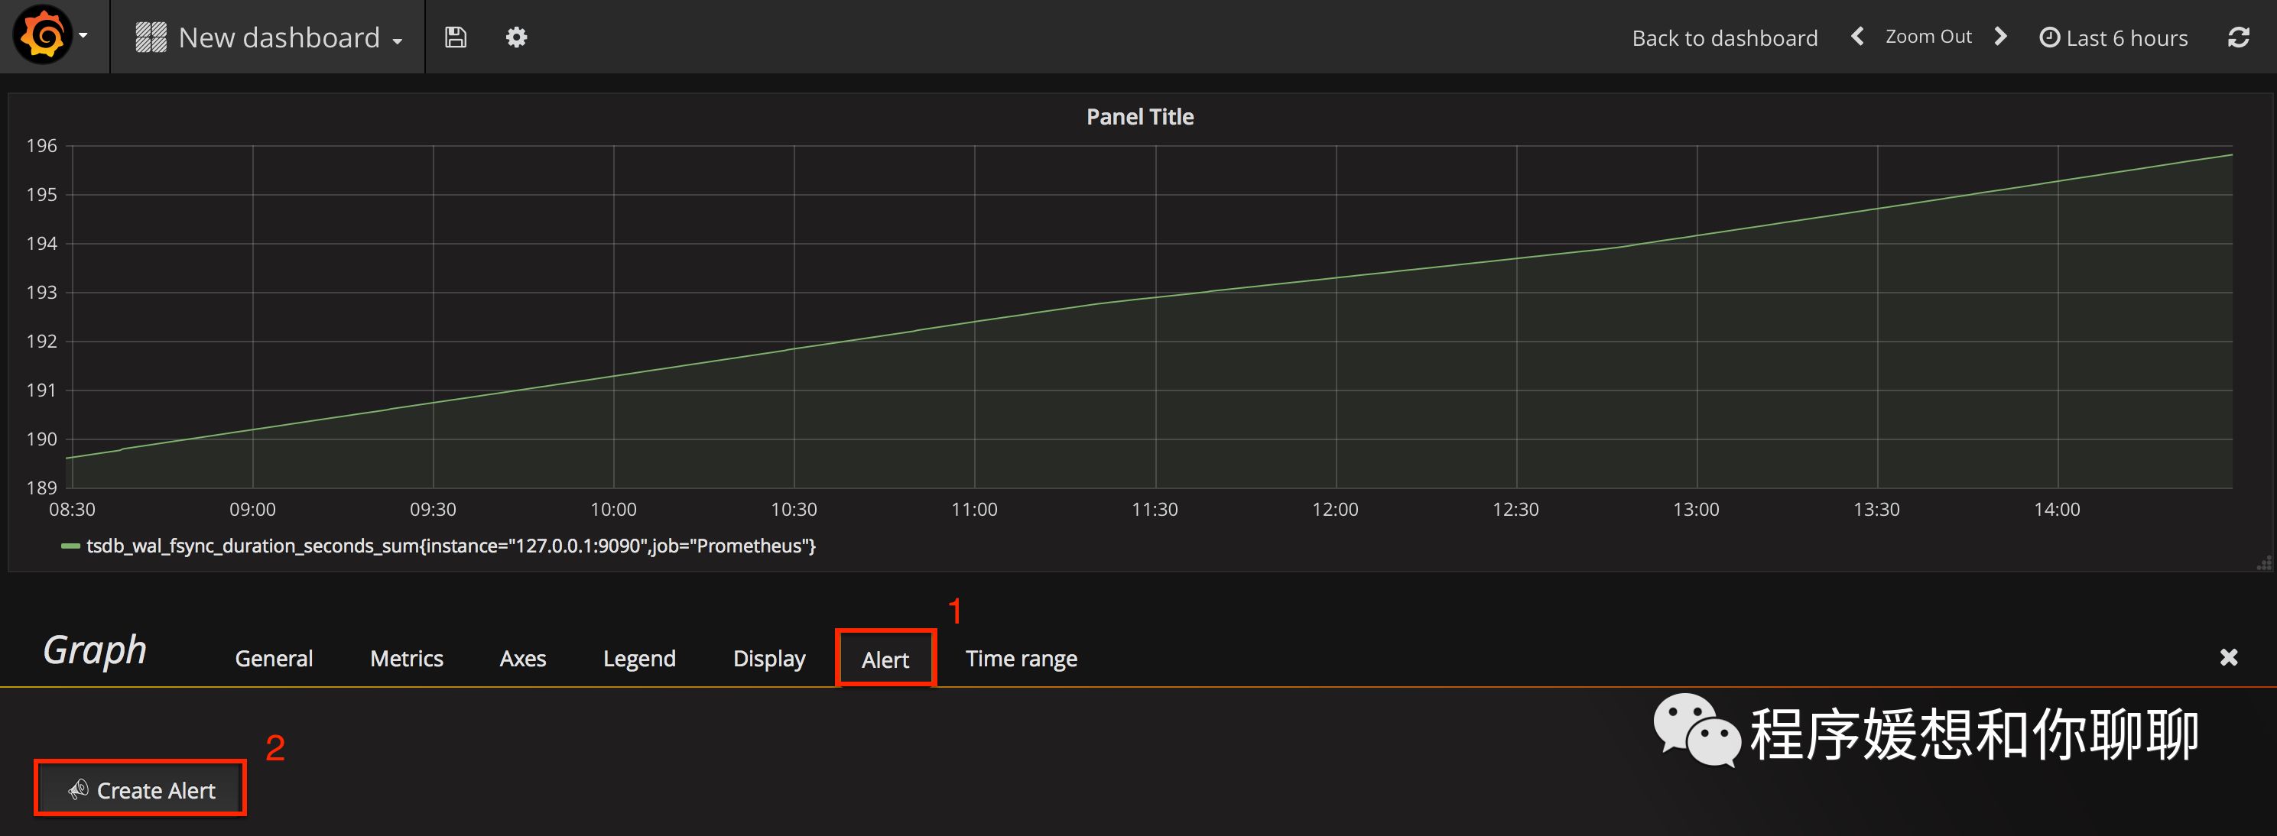
Task: Click the save dashboard floppy icon
Action: [455, 37]
